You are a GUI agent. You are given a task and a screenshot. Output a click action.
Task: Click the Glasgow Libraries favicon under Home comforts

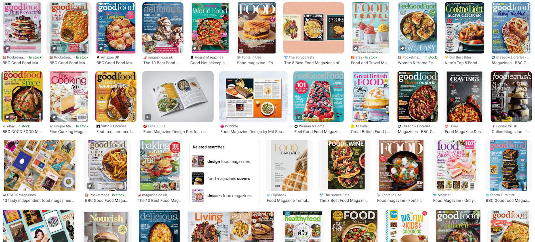click(x=400, y=126)
